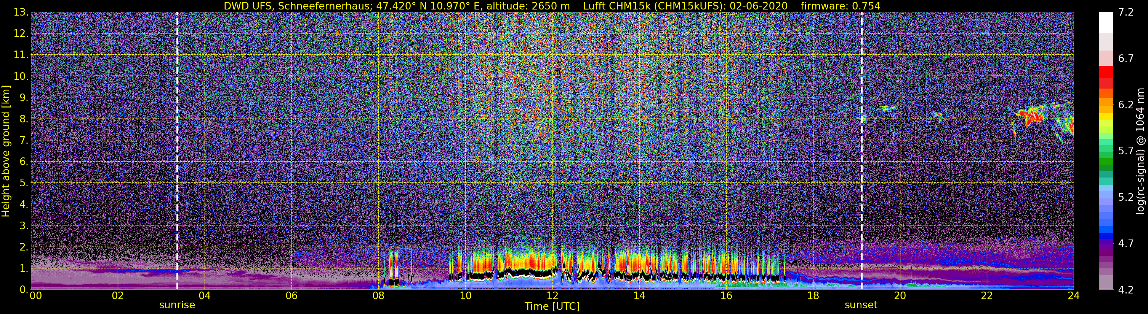The image size is (1148, 314).
Task: Click the time axis tick '20'
Action: [x=900, y=295]
